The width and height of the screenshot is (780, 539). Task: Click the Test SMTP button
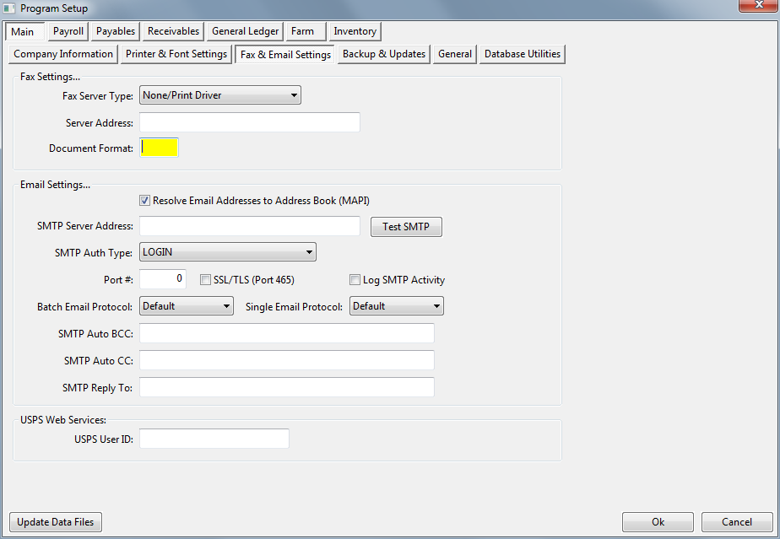pos(406,227)
